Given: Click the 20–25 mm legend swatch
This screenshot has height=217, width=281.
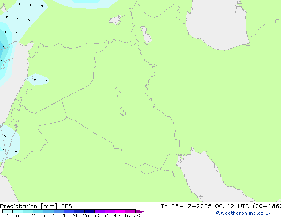Looking at the screenshot, I should coord(79,211).
